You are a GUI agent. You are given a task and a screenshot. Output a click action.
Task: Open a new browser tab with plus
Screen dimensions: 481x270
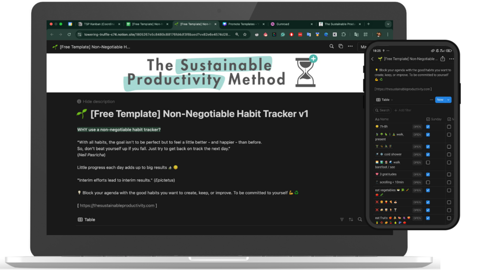(369, 24)
